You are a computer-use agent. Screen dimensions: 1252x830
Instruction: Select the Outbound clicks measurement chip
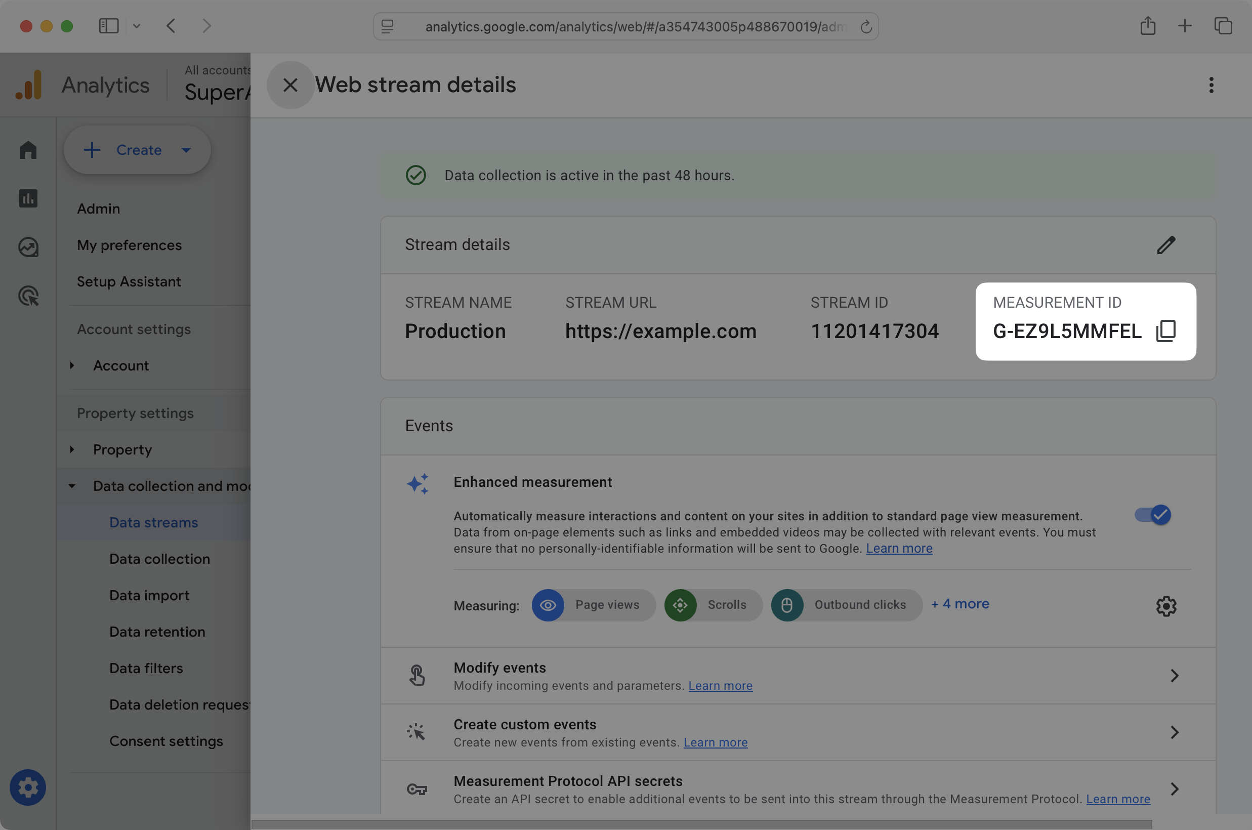tap(846, 605)
